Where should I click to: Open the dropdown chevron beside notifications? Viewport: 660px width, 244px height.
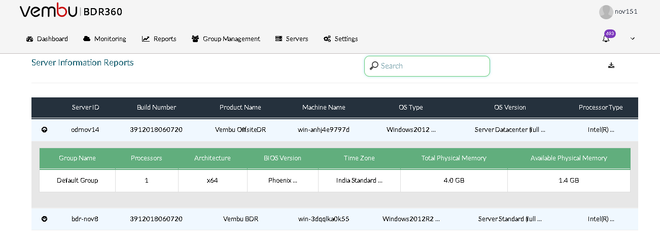pyautogui.click(x=633, y=39)
